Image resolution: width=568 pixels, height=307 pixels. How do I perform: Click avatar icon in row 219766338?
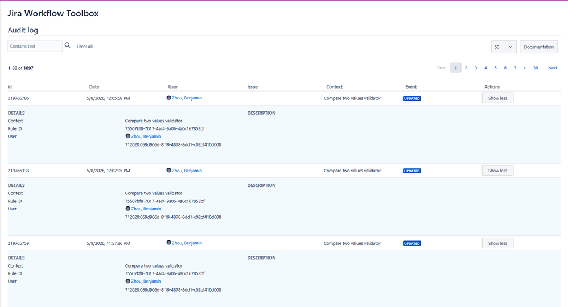169,170
